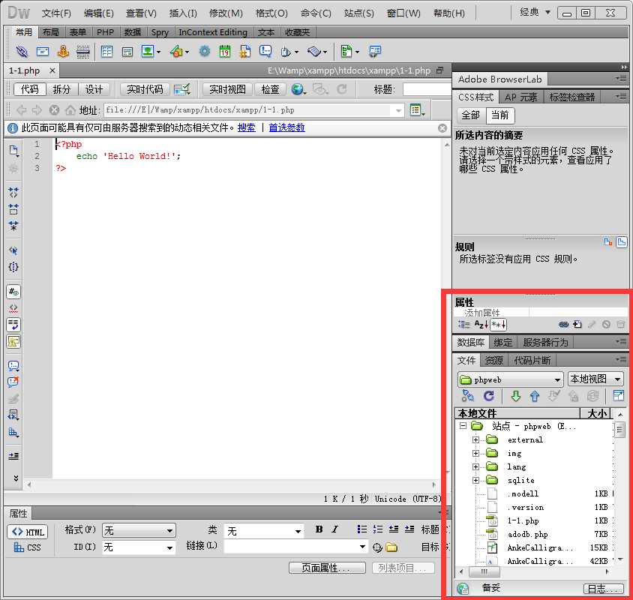
Task: Toggle line numbers in coding toolbar
Action: point(13,291)
